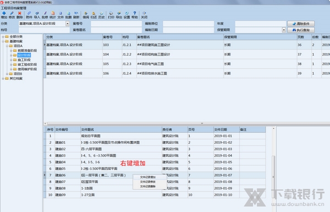This screenshot has height=212, width=330.
Task: Select the 项目B folder label
Action: pyautogui.click(x=18, y=74)
